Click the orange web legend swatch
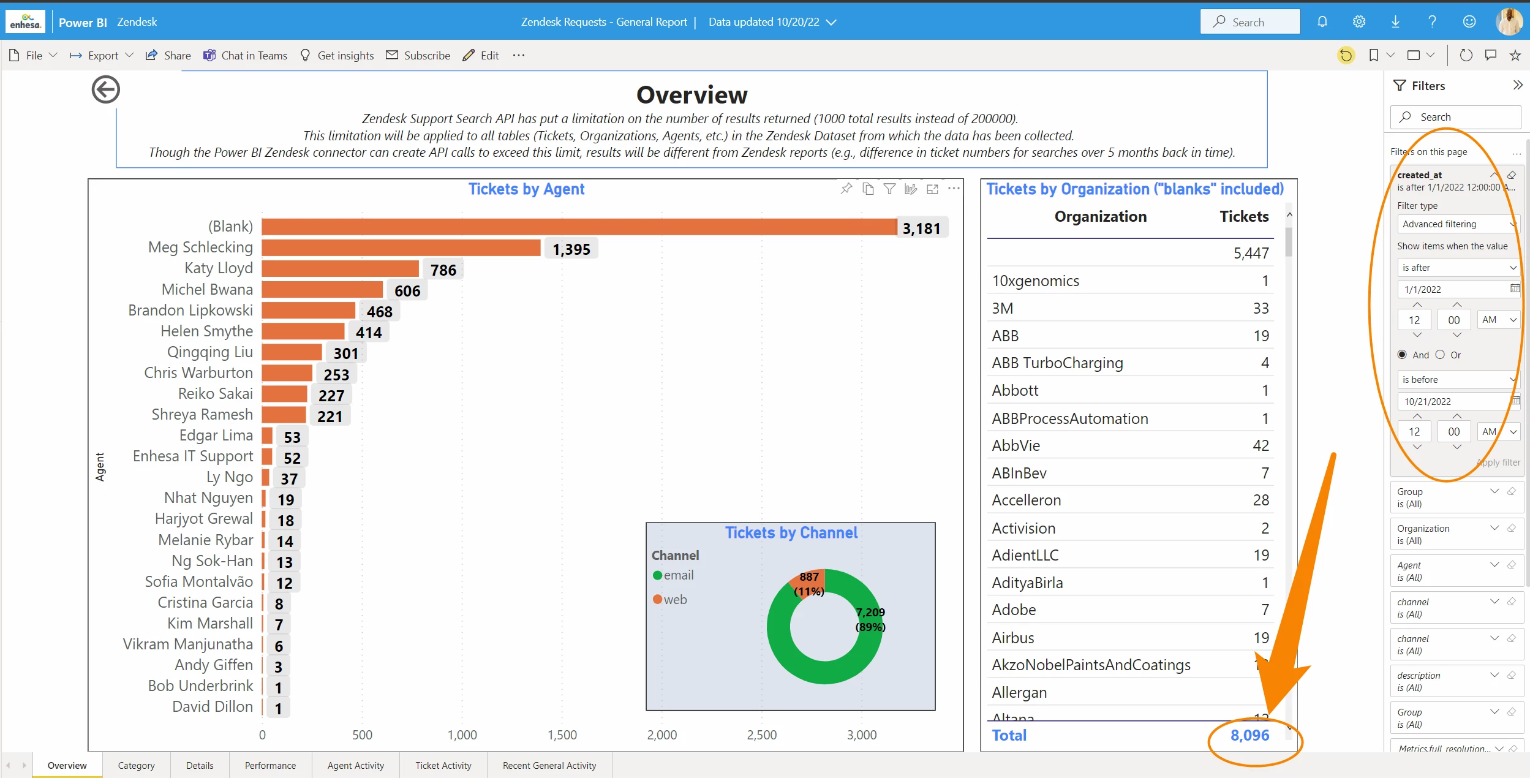The width and height of the screenshot is (1530, 778). click(x=657, y=600)
